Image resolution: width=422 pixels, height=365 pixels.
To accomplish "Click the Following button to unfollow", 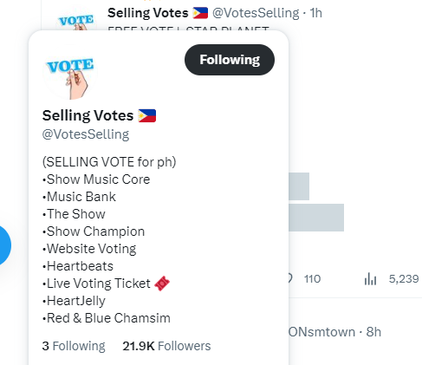I will point(230,60).
